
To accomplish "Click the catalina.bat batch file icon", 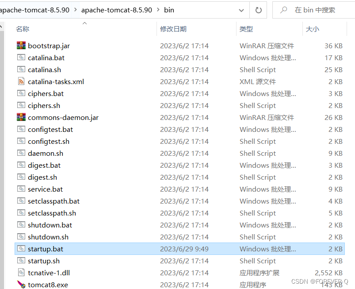I will [21, 58].
